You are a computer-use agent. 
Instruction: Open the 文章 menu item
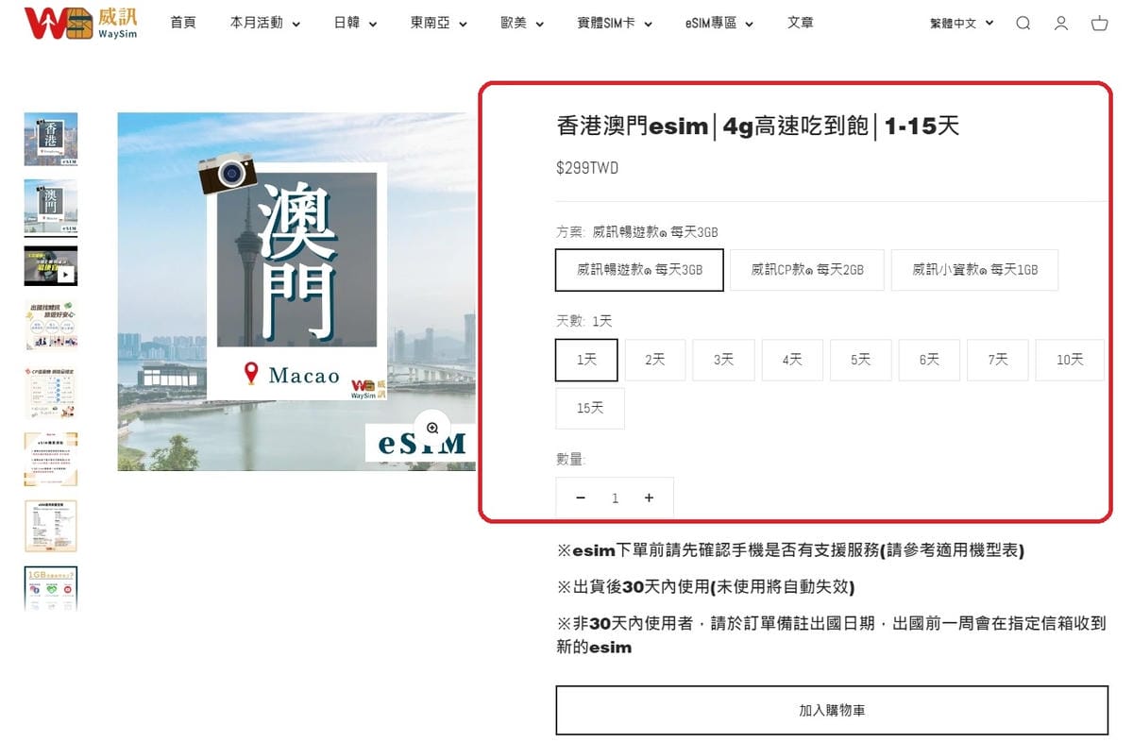point(800,24)
